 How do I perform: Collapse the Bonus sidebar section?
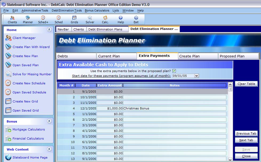pos(49,121)
